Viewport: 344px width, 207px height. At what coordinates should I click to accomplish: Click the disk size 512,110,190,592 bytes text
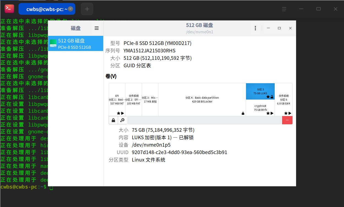tap(158, 58)
